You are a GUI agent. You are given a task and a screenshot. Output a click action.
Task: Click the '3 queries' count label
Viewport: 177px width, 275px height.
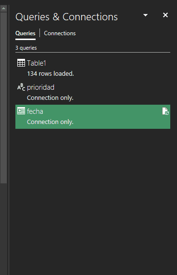tap(26, 48)
